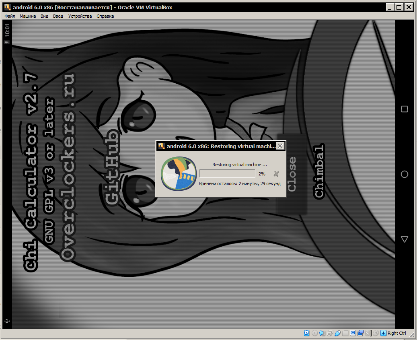Tap the Android back triangle button

tap(405, 239)
